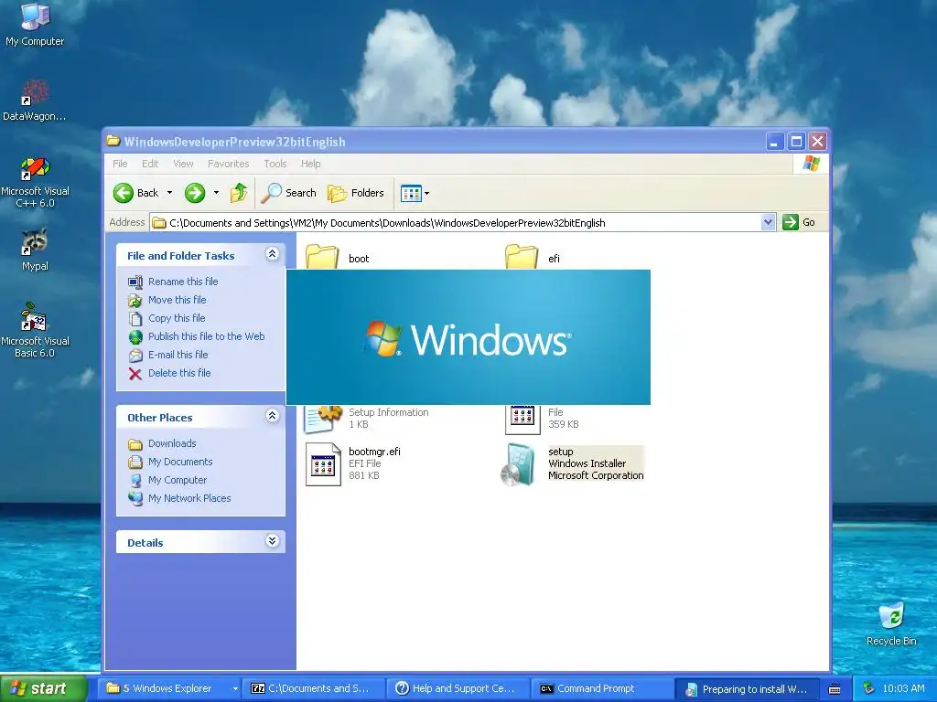The width and height of the screenshot is (937, 702).
Task: Go to My Network Places link
Action: tap(189, 498)
